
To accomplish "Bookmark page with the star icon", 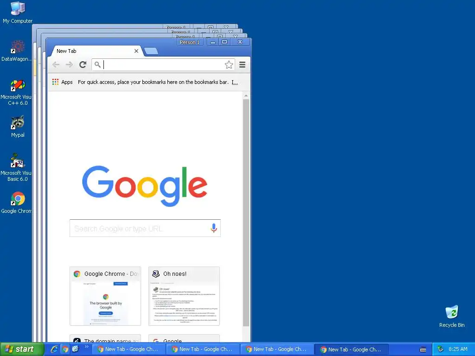I will coord(229,64).
